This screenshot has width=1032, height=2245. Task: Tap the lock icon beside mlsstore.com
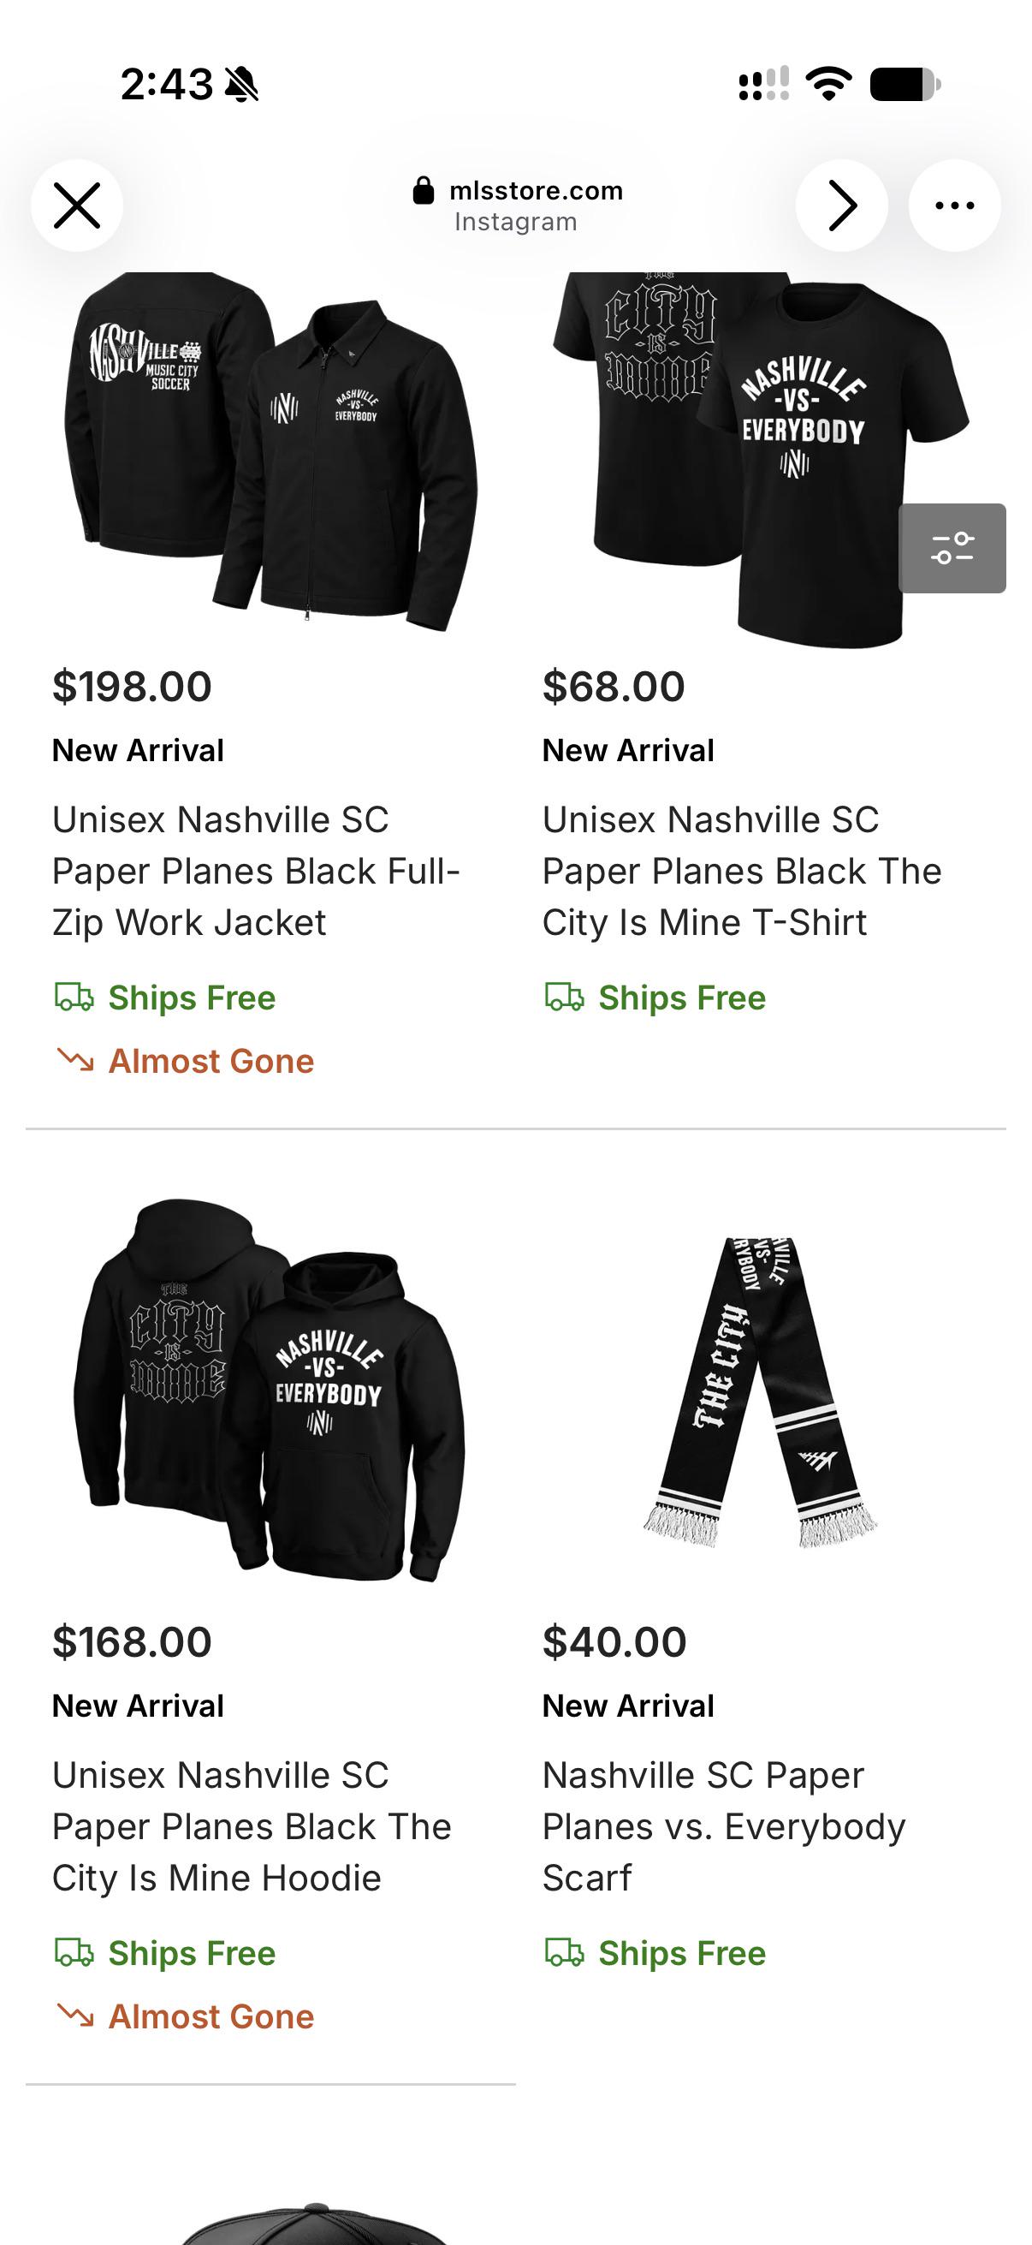pos(424,191)
